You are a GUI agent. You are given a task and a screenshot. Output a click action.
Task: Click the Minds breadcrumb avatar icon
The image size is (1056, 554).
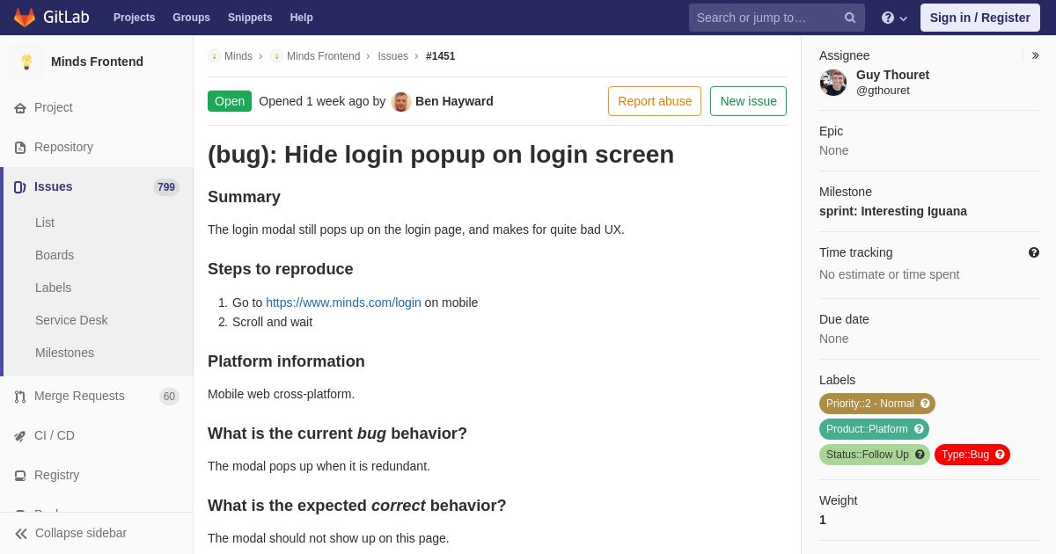pos(214,56)
